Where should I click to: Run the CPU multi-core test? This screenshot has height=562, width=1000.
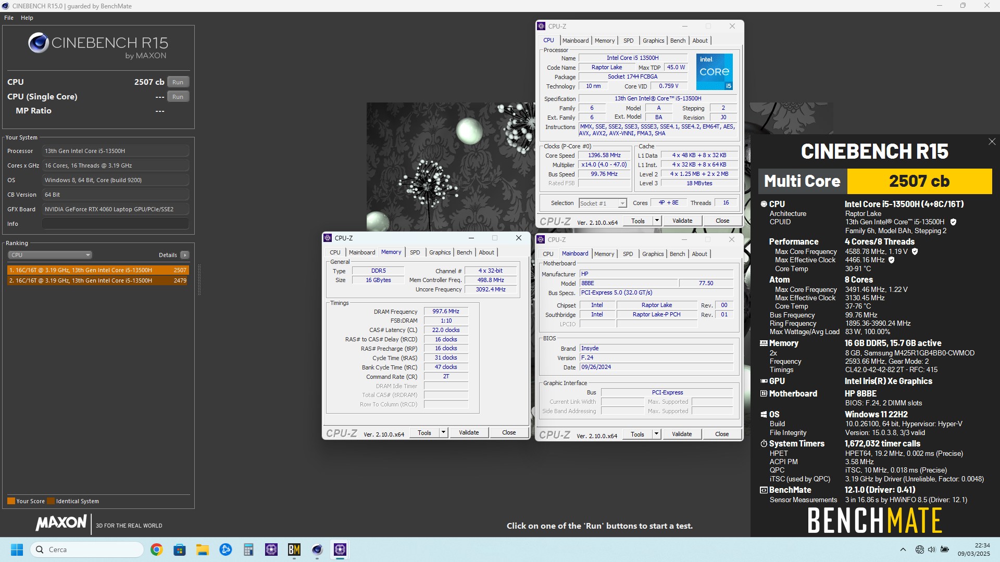point(178,82)
